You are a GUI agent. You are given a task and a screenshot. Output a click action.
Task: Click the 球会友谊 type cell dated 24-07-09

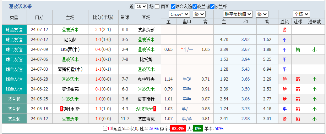pyautogui.click(x=14, y=49)
